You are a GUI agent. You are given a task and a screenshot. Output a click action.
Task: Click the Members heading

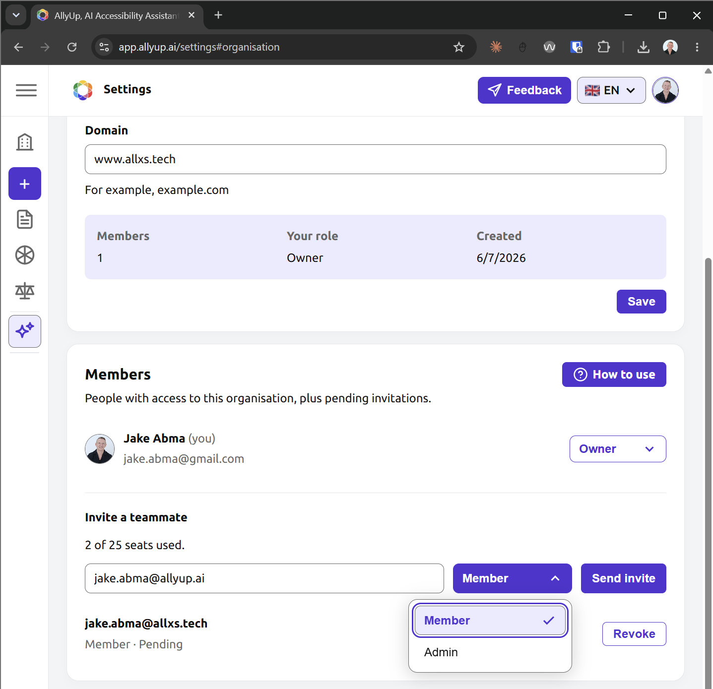click(118, 375)
